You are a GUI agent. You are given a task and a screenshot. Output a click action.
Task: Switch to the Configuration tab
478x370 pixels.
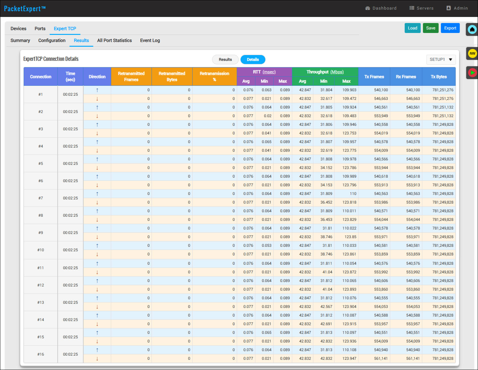pos(52,40)
